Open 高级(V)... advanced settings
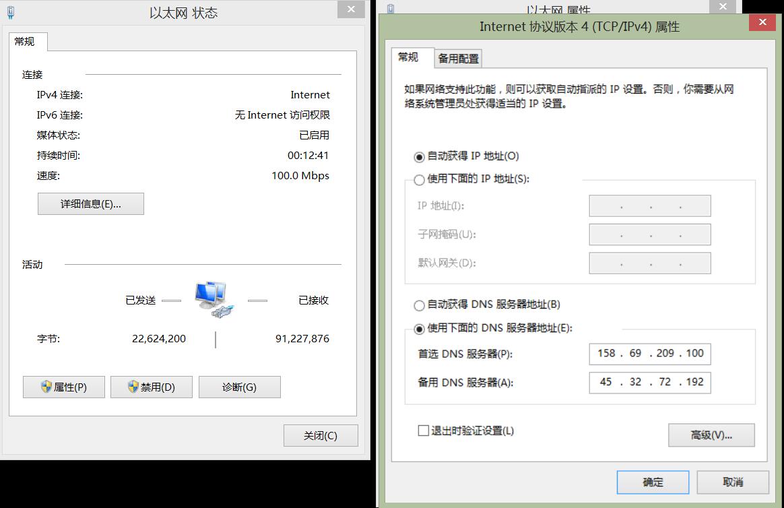This screenshot has height=508, width=784. (711, 435)
